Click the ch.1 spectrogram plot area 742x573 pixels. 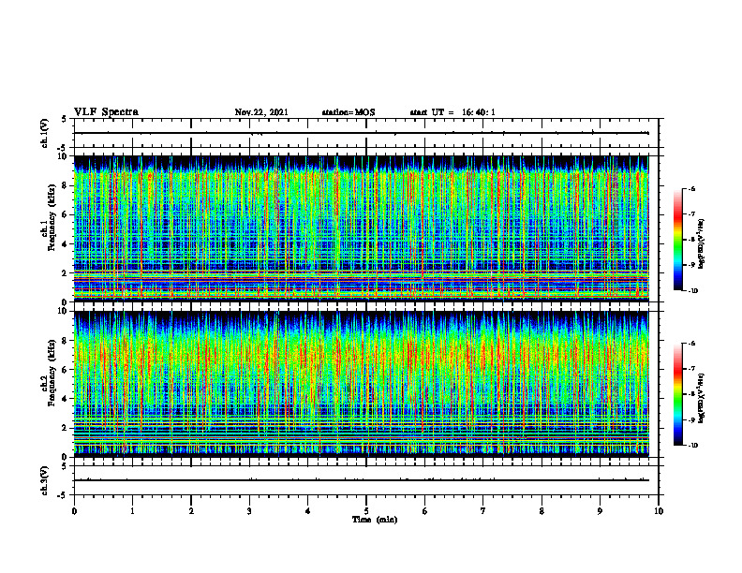pyautogui.click(x=361, y=228)
